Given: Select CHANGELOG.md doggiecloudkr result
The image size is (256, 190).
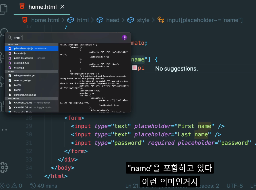Looking at the screenshot, I should tap(31, 108).
